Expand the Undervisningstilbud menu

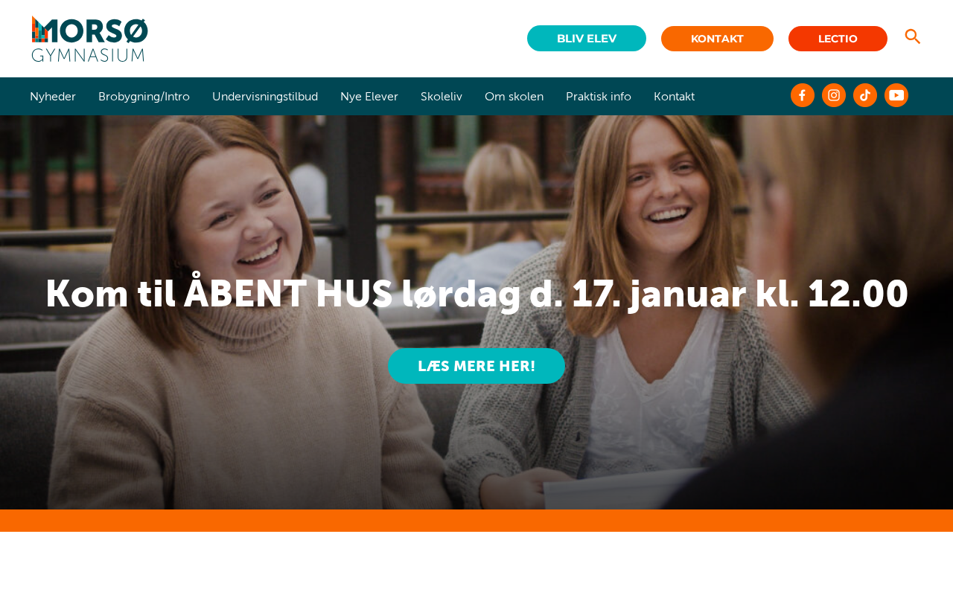(265, 96)
